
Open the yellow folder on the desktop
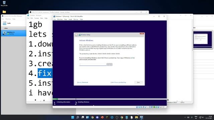(x=4, y=12)
